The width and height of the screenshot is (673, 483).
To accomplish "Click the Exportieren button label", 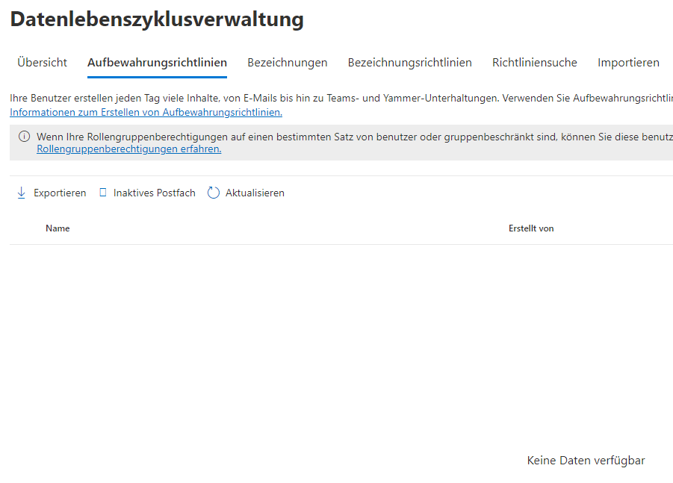I will 60,193.
